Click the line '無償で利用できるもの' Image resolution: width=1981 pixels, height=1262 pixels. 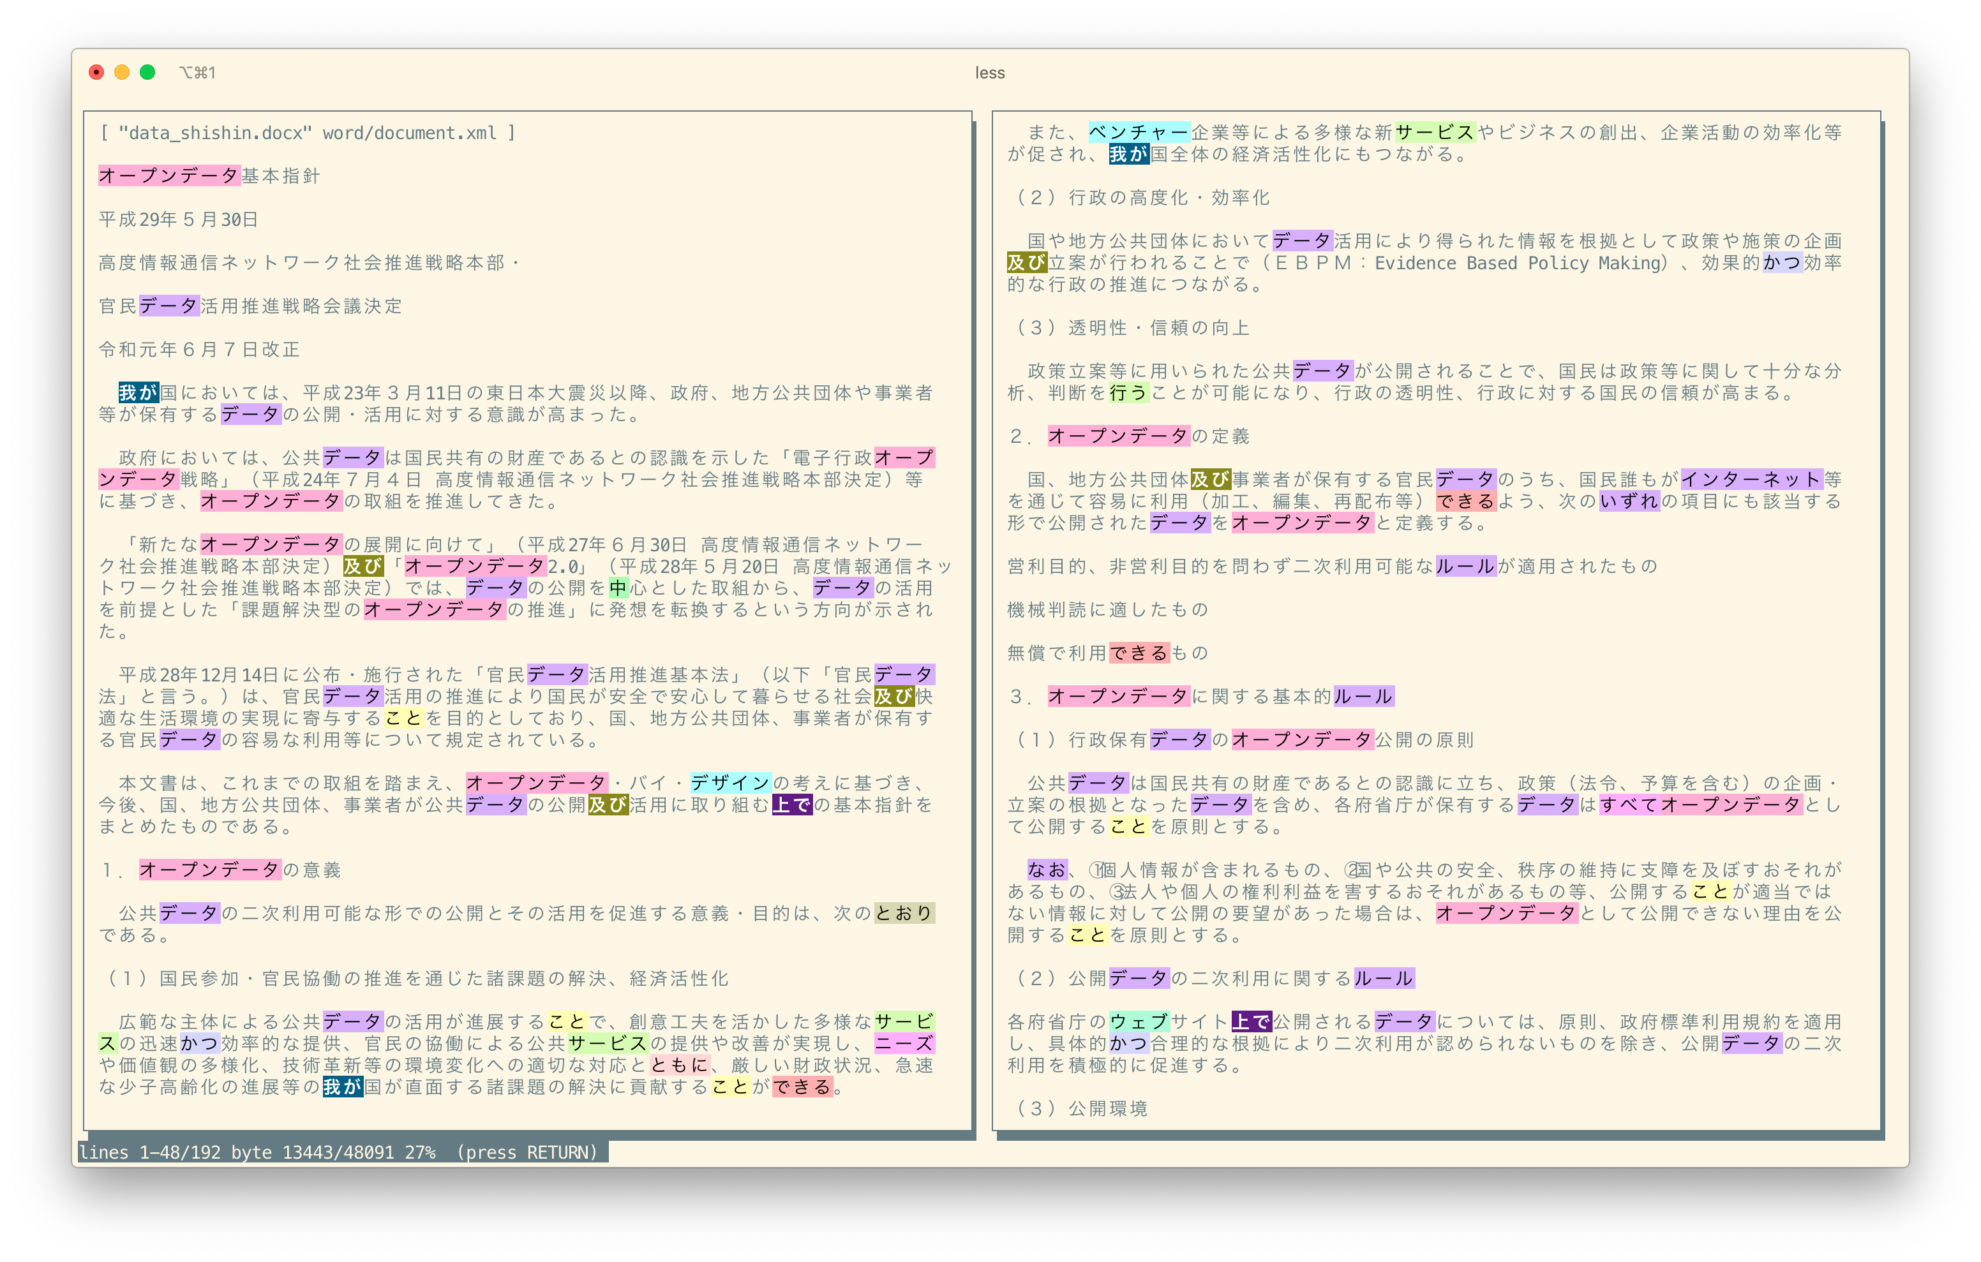(1108, 653)
